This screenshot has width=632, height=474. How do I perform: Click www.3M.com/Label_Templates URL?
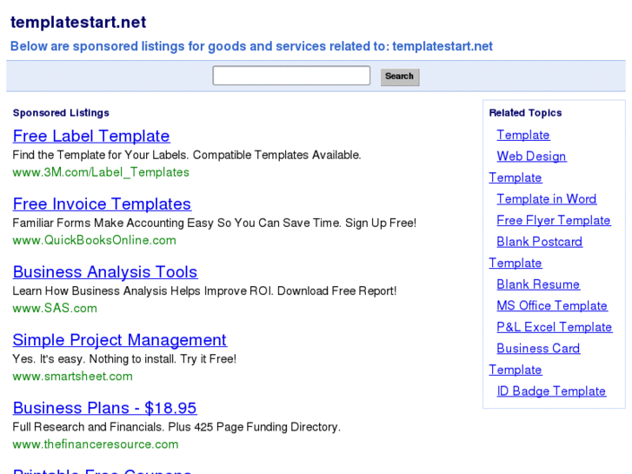pyautogui.click(x=101, y=172)
